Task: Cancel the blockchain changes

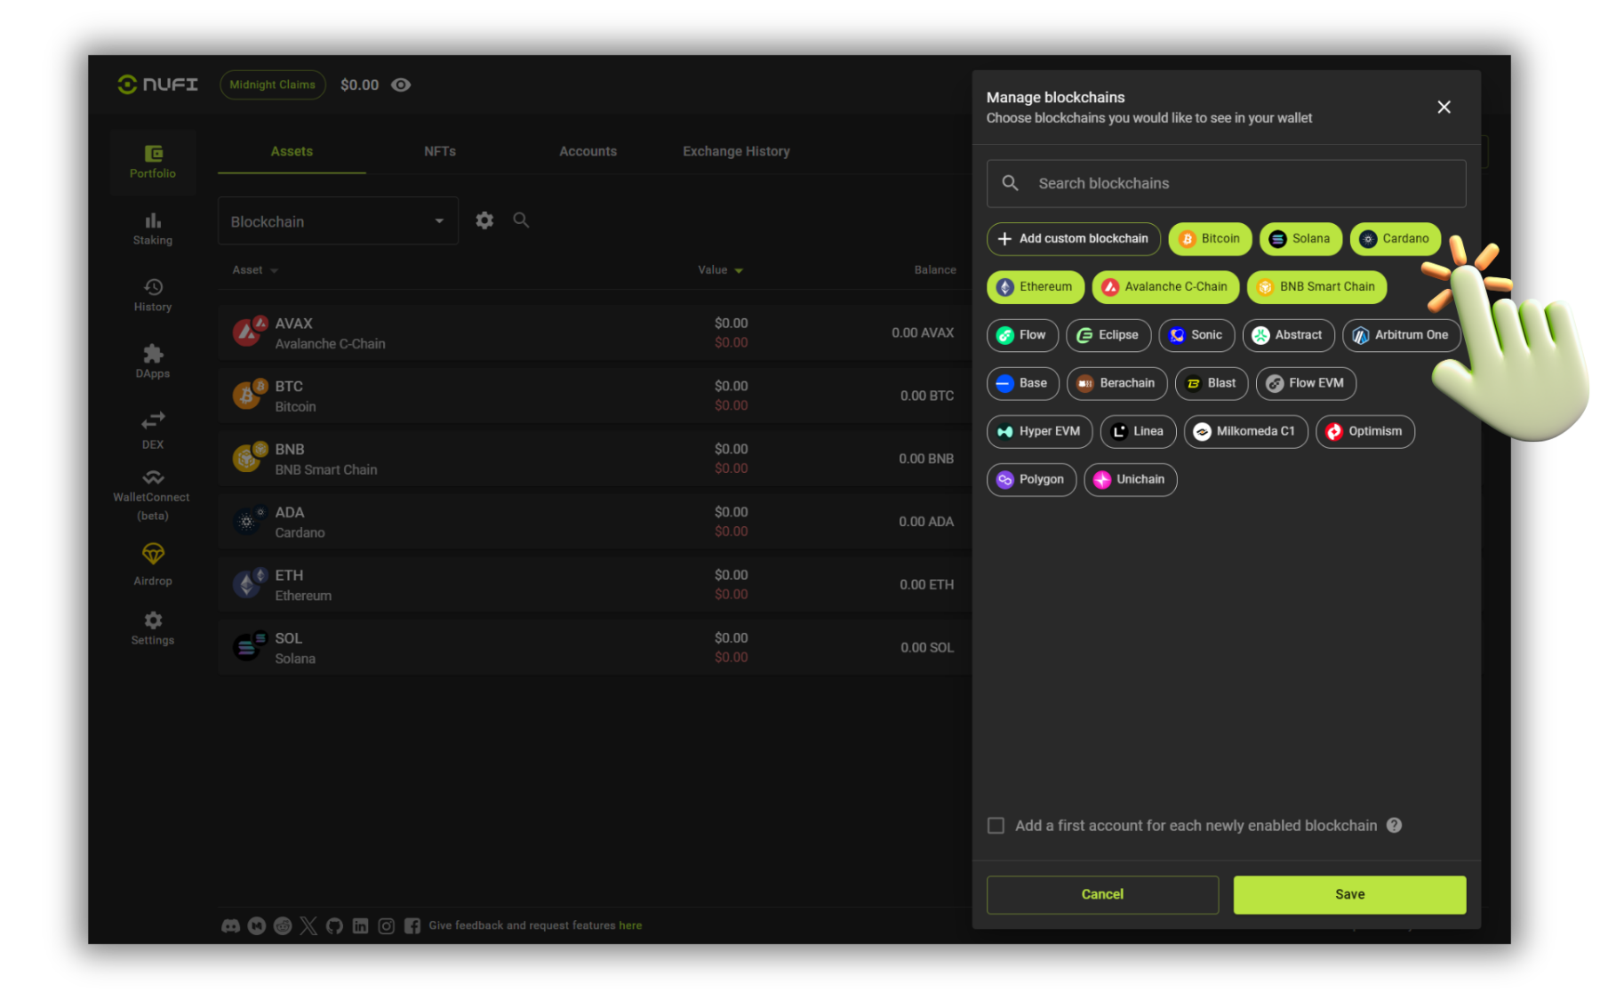Action: [1102, 894]
